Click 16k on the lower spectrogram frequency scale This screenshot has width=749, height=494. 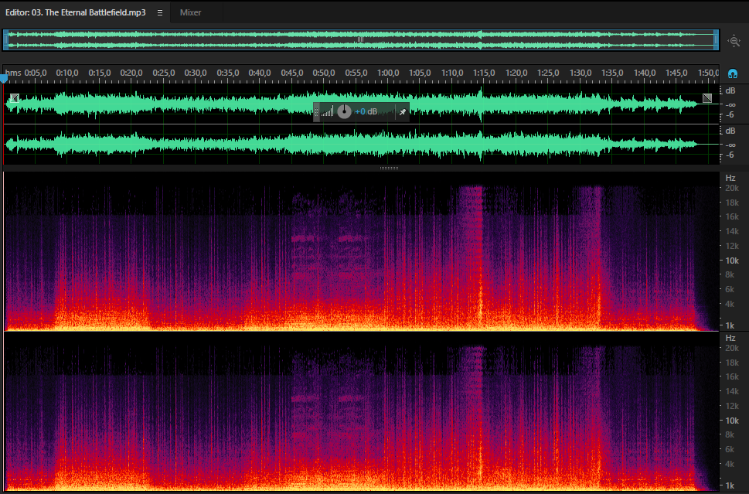pos(732,377)
